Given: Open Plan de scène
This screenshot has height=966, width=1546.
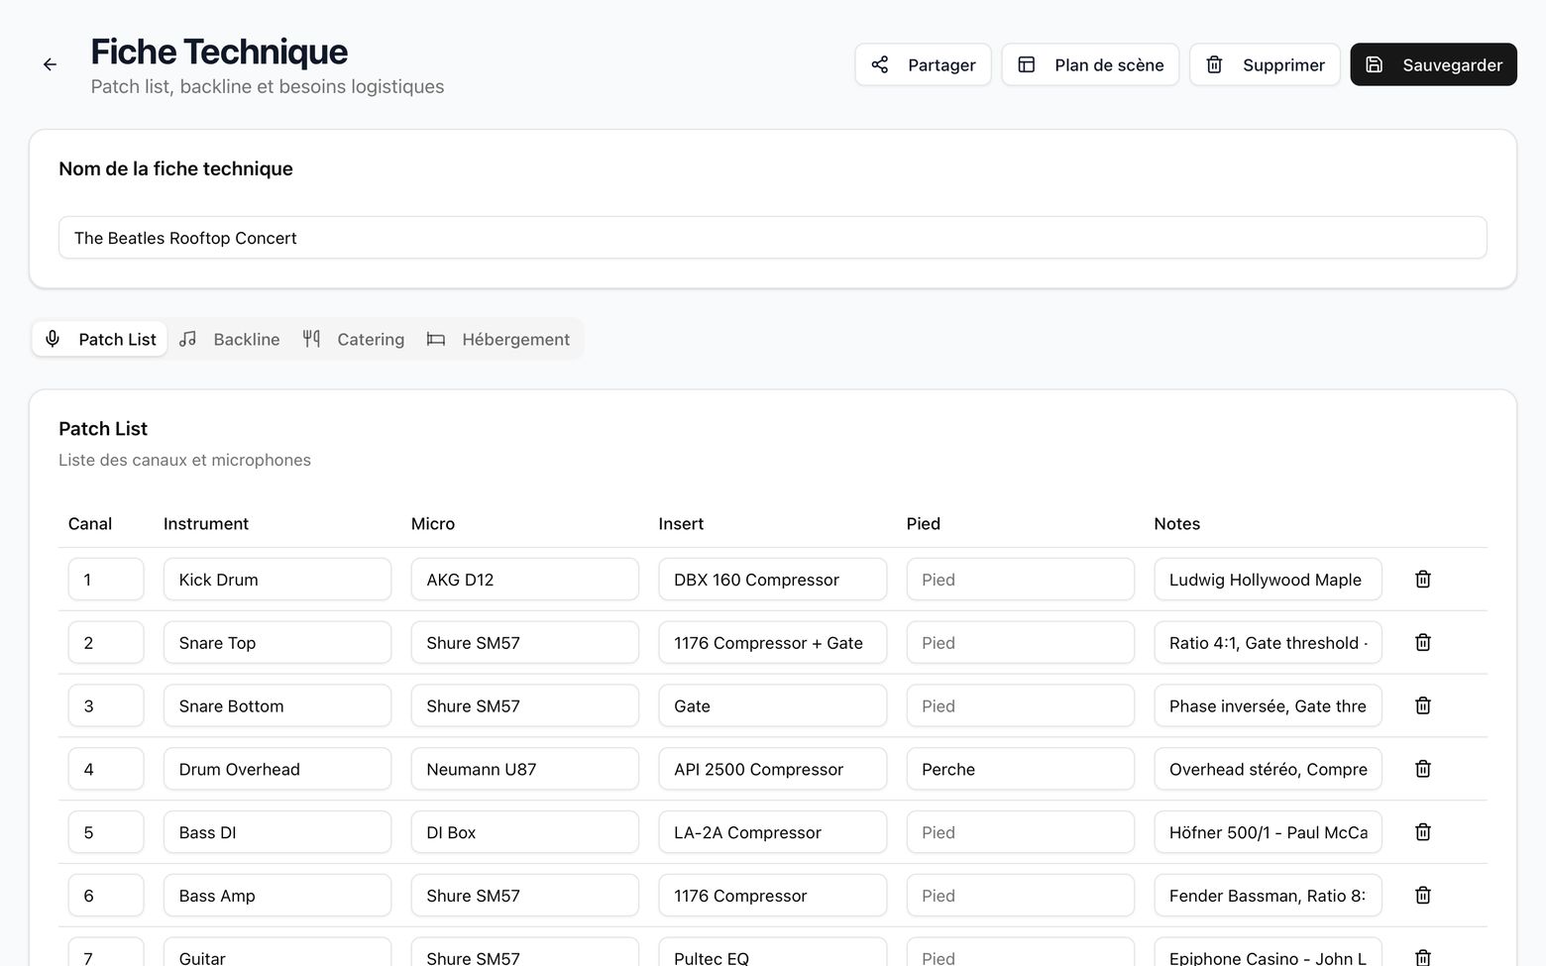Looking at the screenshot, I should tap(1090, 64).
